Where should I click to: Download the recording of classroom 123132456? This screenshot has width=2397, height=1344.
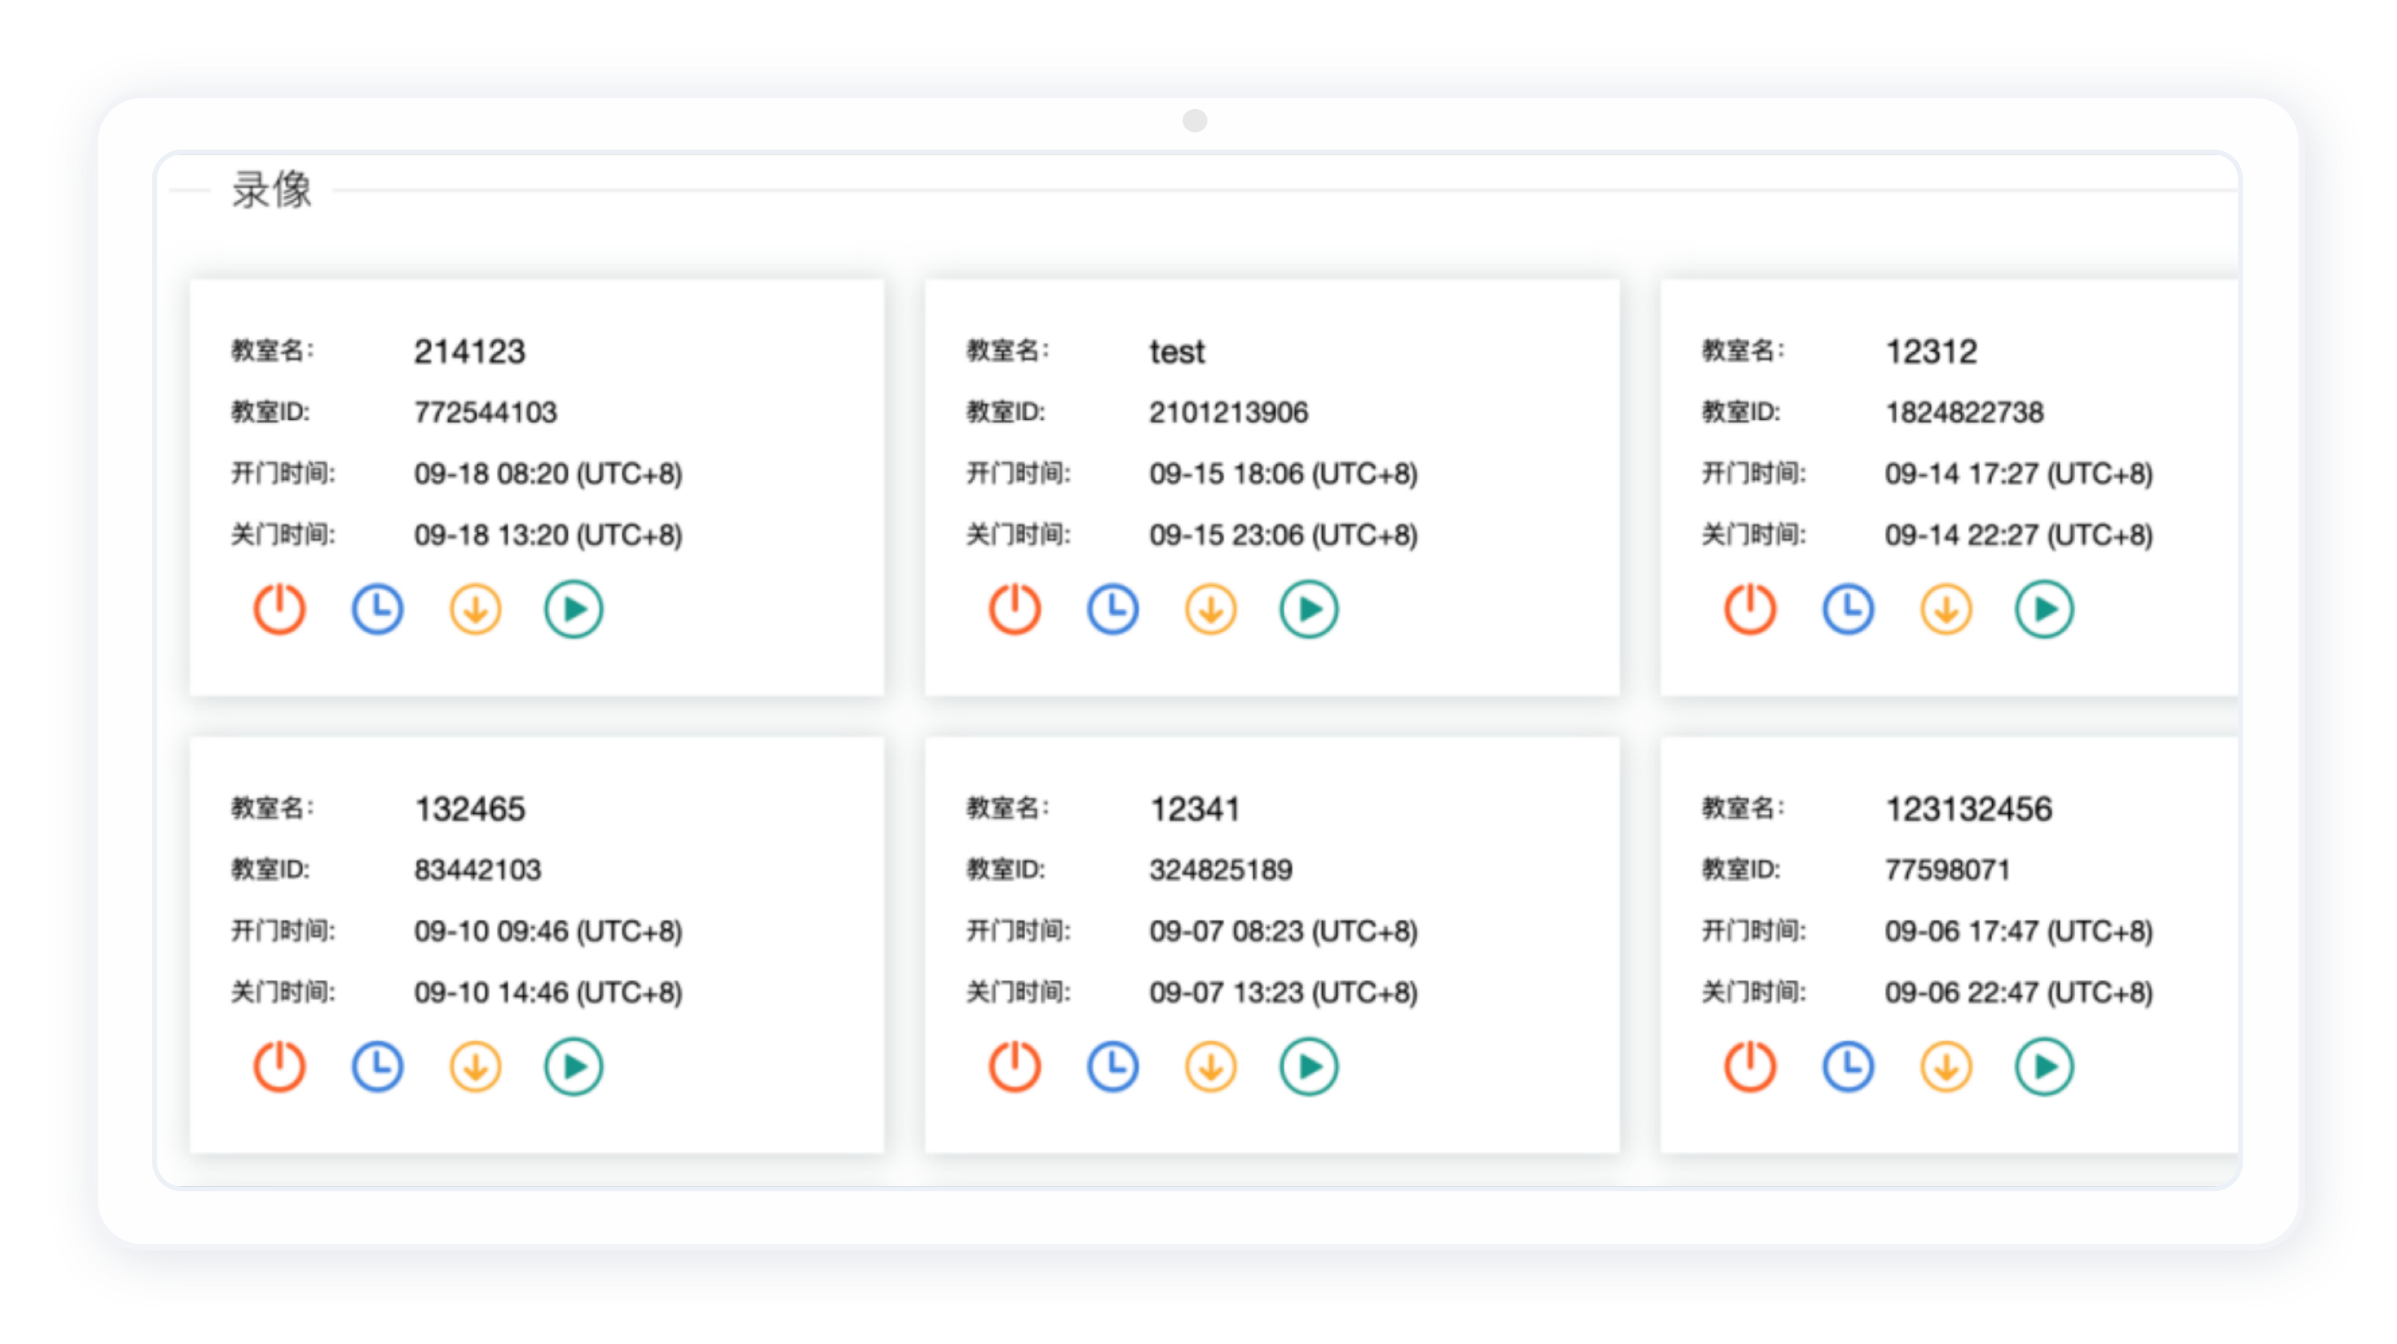(1947, 1066)
